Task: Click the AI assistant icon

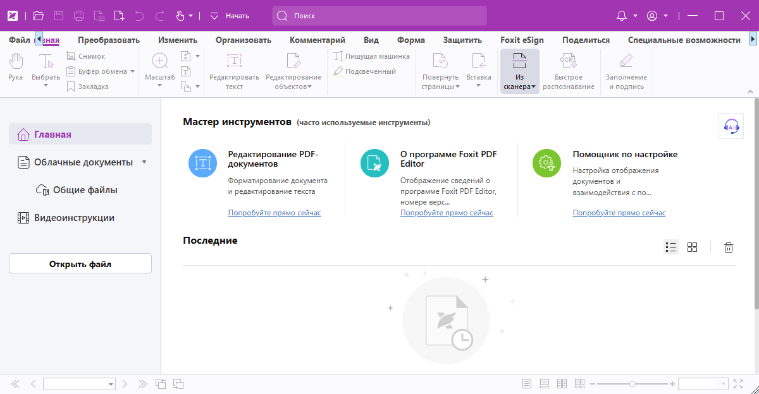Action: pyautogui.click(x=731, y=126)
